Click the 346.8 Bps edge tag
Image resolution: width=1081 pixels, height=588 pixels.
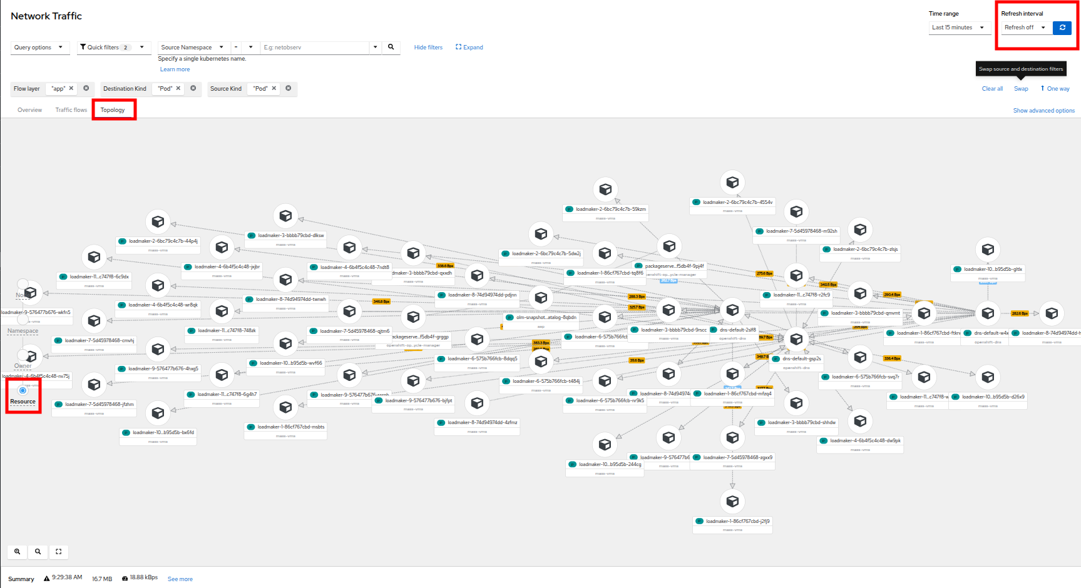[x=381, y=302]
